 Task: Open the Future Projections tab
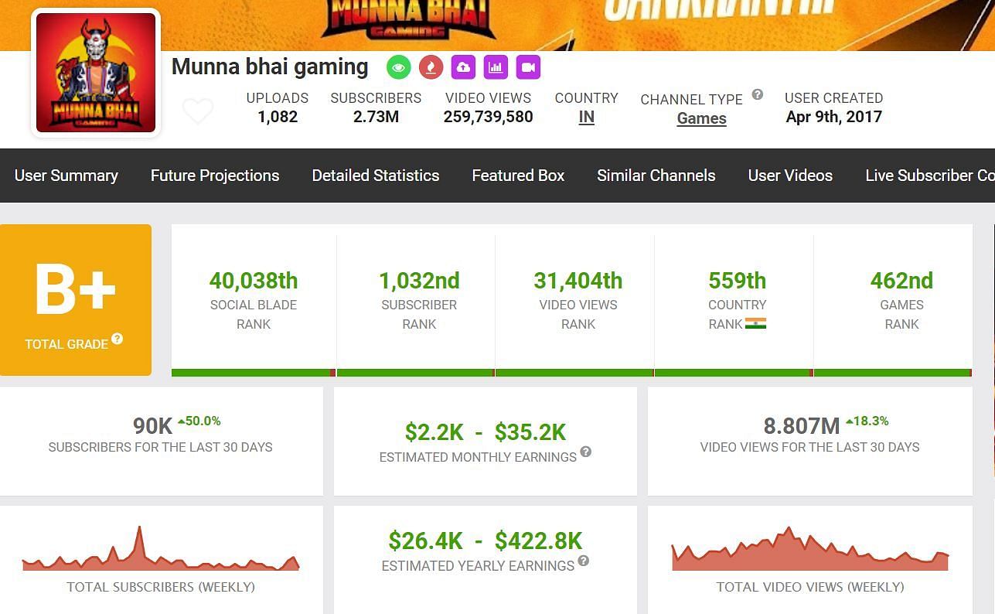coord(215,176)
